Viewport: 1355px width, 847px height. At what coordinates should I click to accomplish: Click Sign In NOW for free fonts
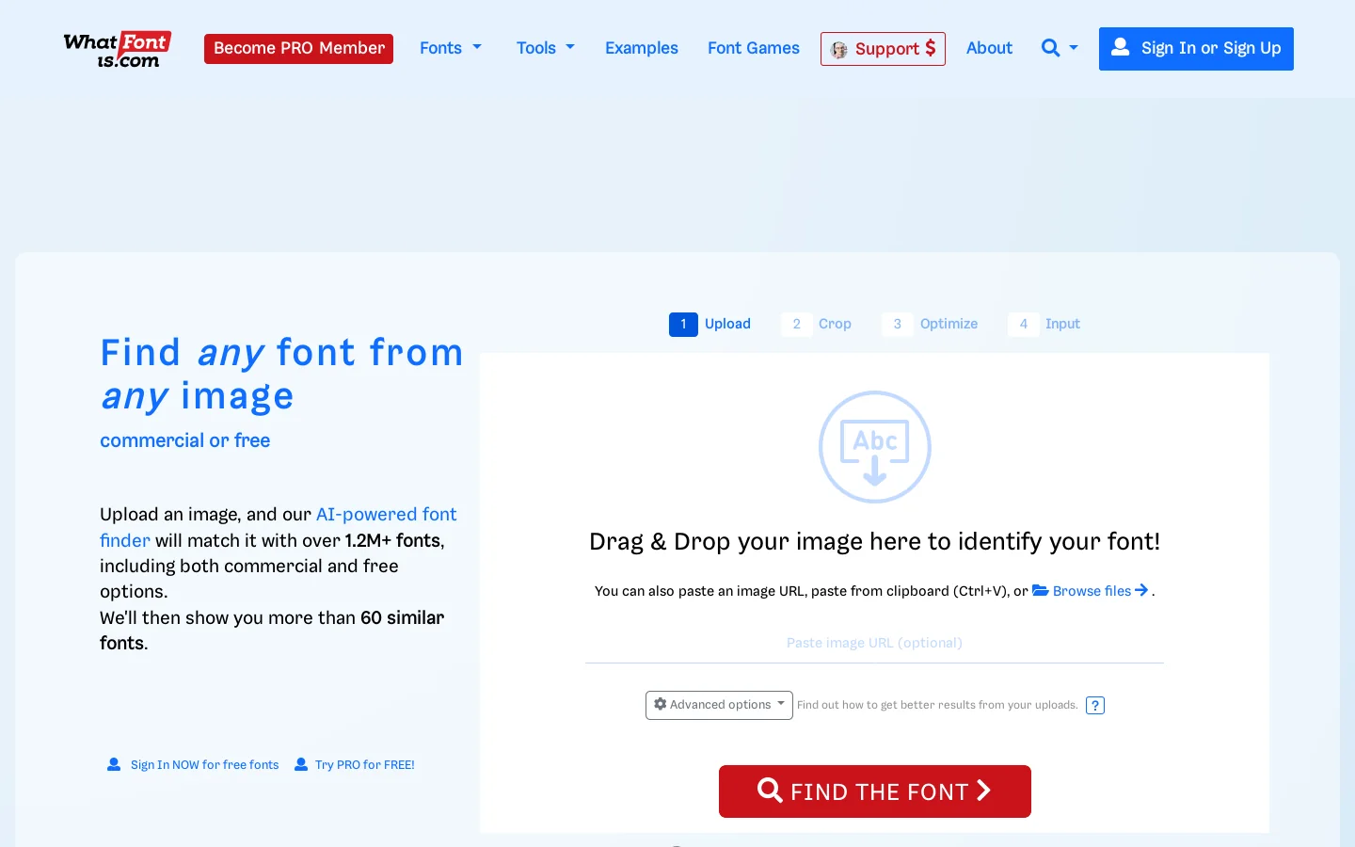pyautogui.click(x=193, y=765)
